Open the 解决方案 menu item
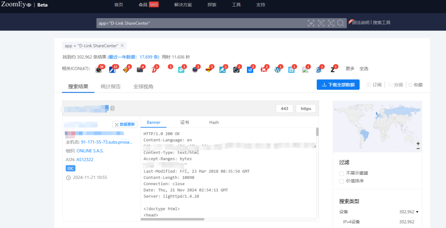The height and width of the screenshot is (228, 446). click(x=183, y=5)
